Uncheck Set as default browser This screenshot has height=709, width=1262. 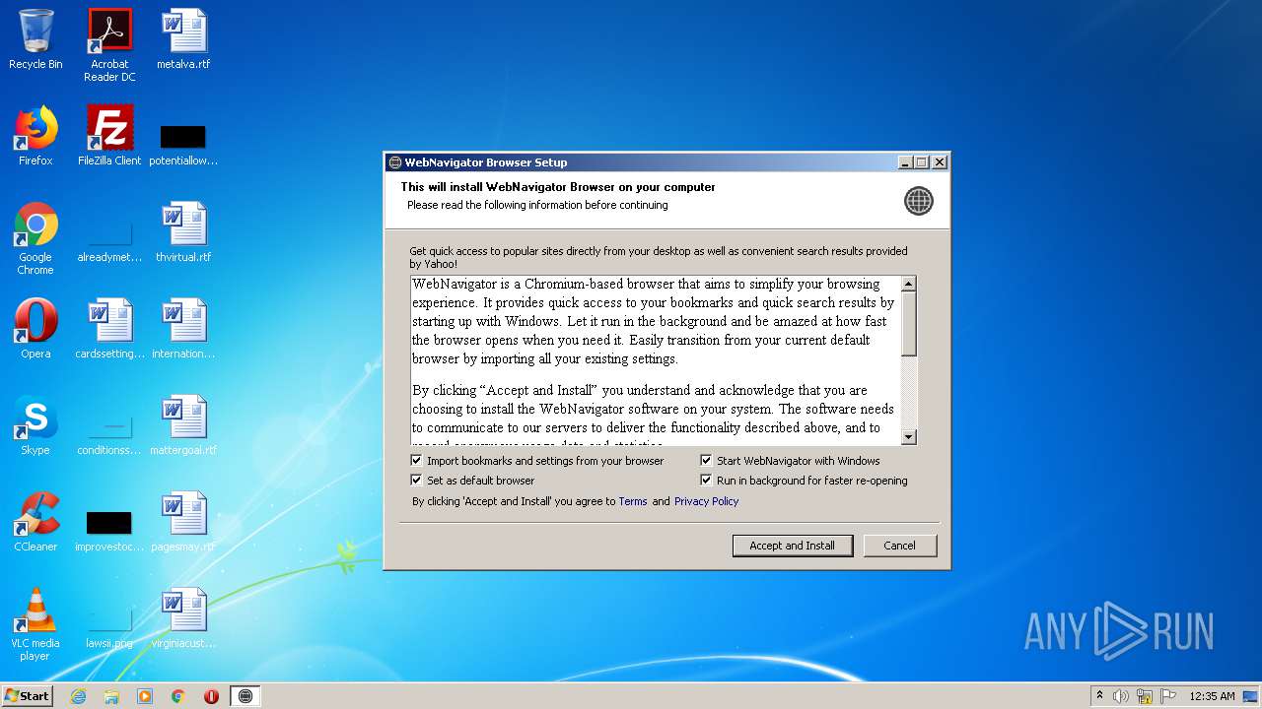[417, 481]
